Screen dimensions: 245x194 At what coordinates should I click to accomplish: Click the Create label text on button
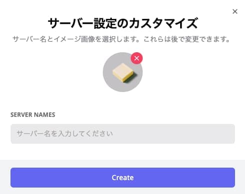tap(123, 178)
